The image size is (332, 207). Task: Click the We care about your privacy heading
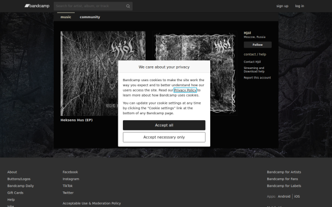(164, 67)
